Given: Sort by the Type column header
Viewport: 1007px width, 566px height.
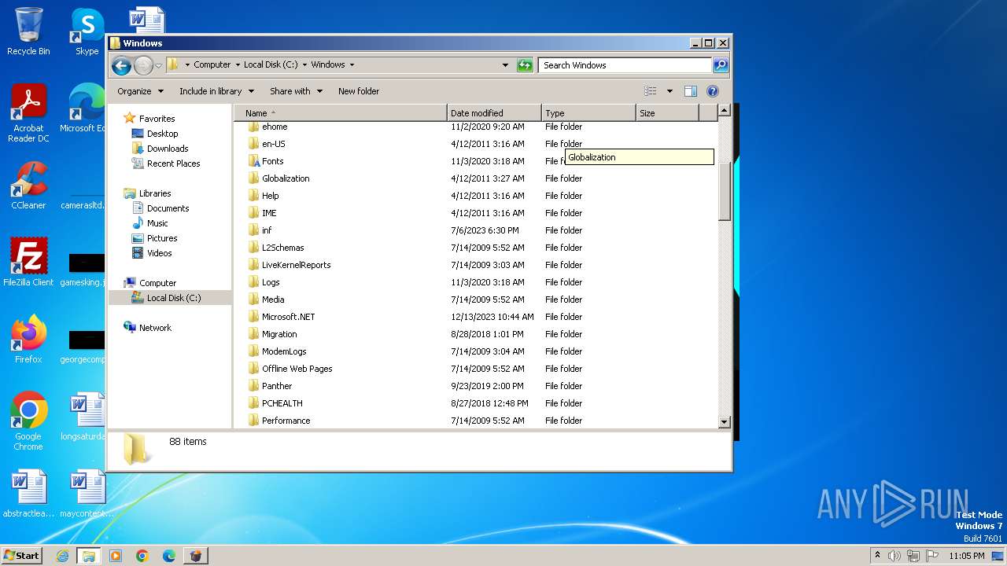Looking at the screenshot, I should coord(588,113).
